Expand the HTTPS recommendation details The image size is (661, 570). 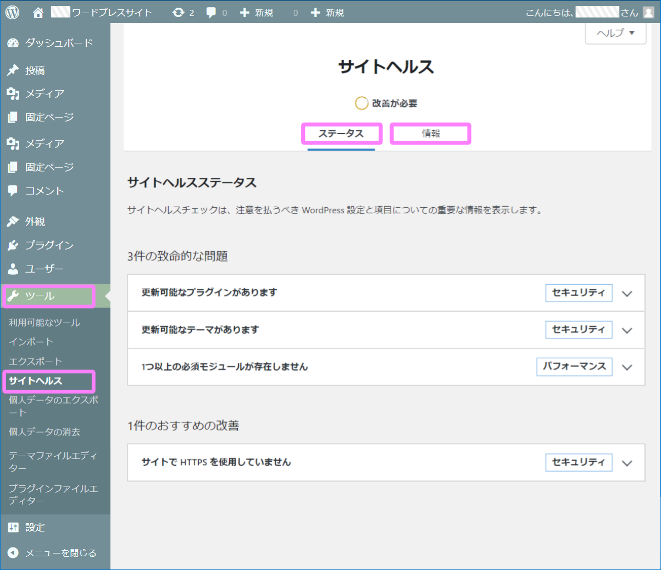point(626,462)
